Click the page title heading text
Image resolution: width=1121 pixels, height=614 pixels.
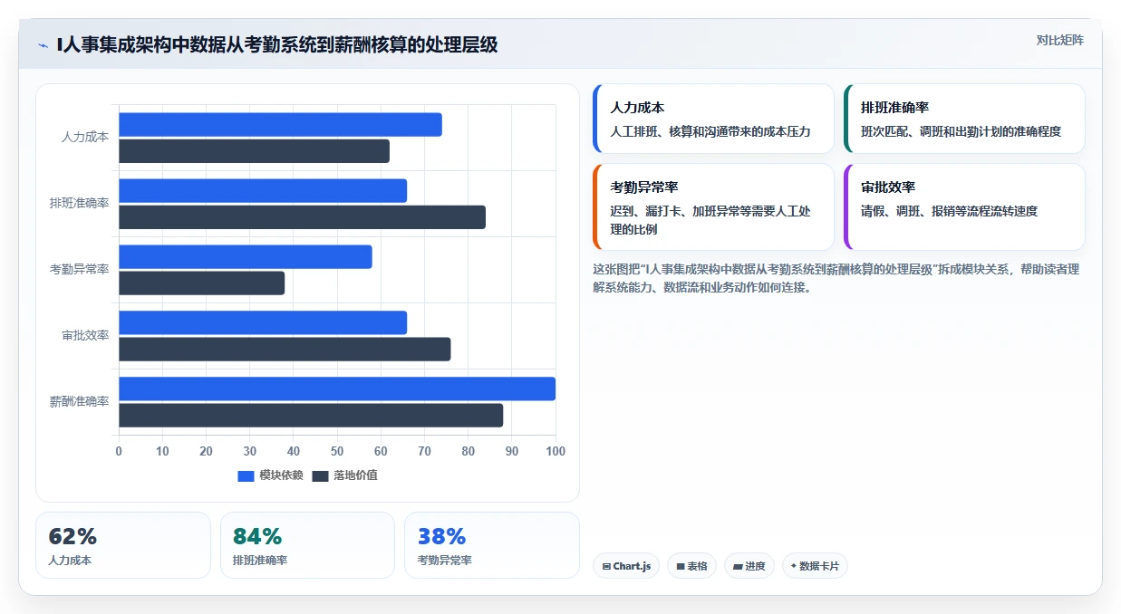tap(276, 45)
